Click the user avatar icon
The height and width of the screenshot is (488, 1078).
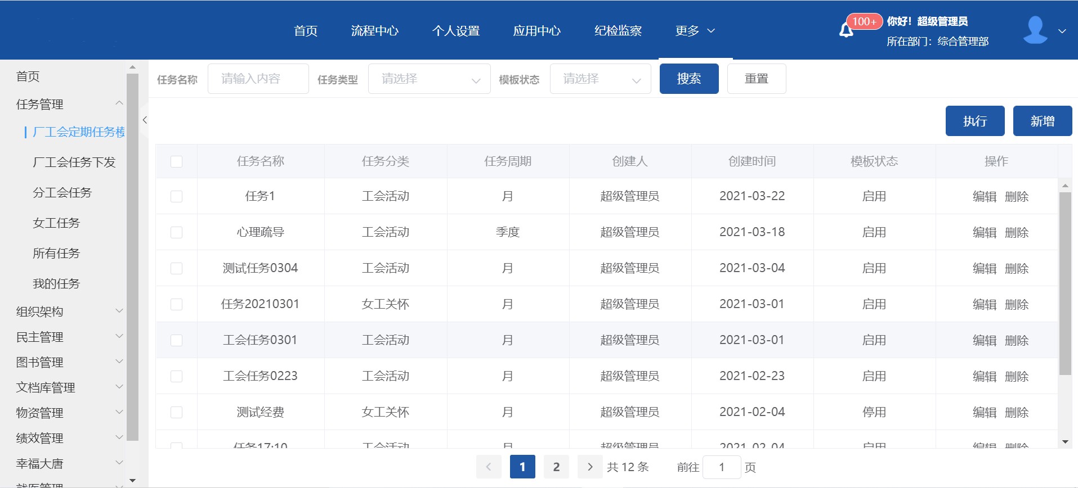(1035, 30)
